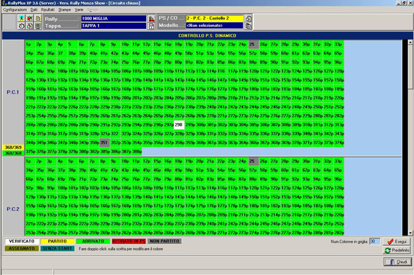The image size is (414, 275).
Task: Open the Tappa selector showing TAPPA 1
Action: (x=114, y=26)
